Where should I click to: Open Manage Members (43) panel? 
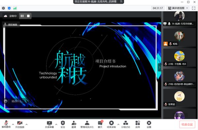(x=87, y=124)
